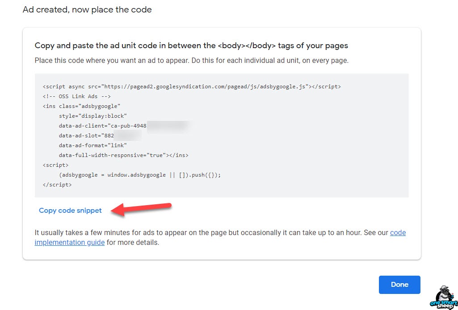Click the OSS Link Ads comment line
Screen dimensions: 458x310
[76, 96]
